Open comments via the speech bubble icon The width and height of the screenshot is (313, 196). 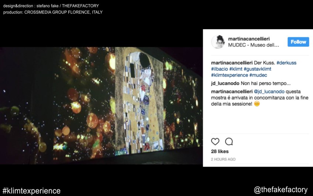point(229,142)
